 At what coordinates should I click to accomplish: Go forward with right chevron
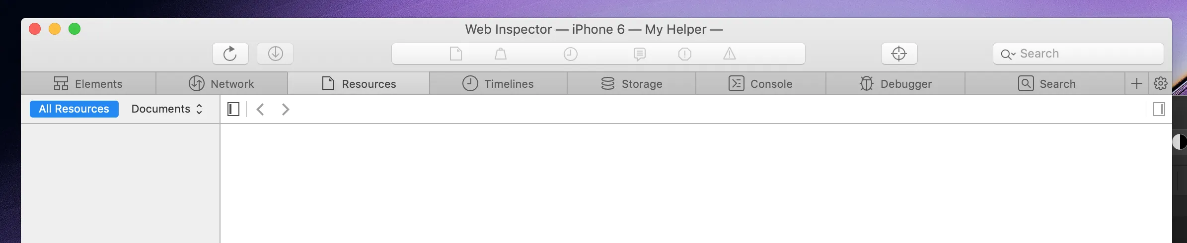coord(285,109)
